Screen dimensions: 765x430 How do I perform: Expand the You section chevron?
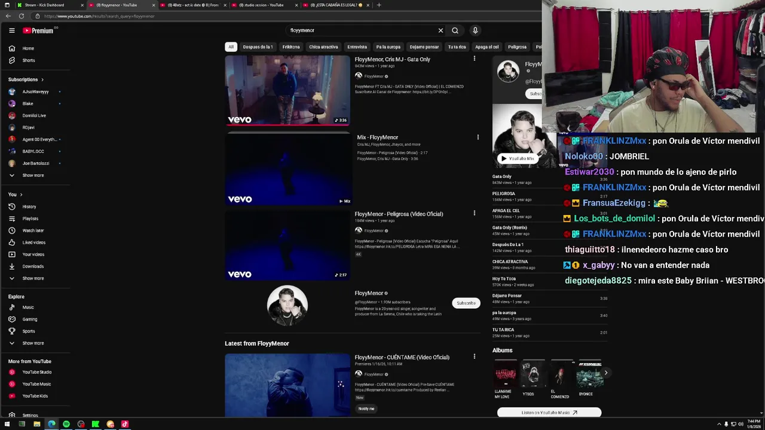click(21, 195)
